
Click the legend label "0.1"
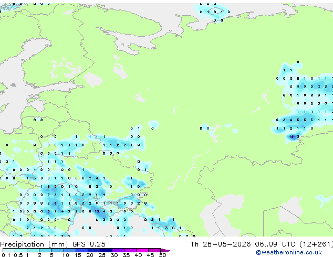click(6, 255)
